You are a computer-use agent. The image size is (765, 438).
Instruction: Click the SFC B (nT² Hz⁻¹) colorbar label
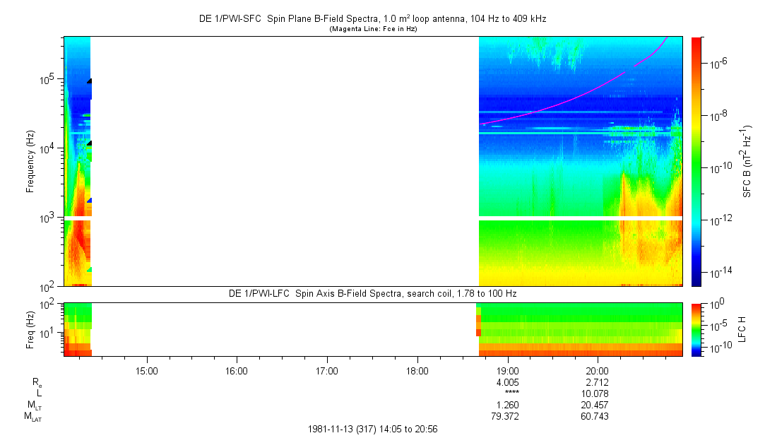point(748,161)
